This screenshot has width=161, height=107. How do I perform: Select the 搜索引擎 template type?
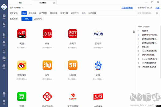(x=64, y=13)
